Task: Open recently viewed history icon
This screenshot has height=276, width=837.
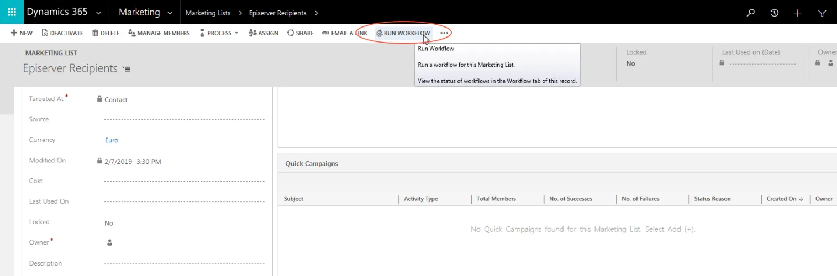Action: [x=775, y=13]
